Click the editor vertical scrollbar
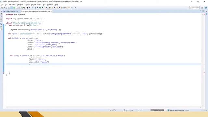Screen dimensions: 208x117 [202, 59]
